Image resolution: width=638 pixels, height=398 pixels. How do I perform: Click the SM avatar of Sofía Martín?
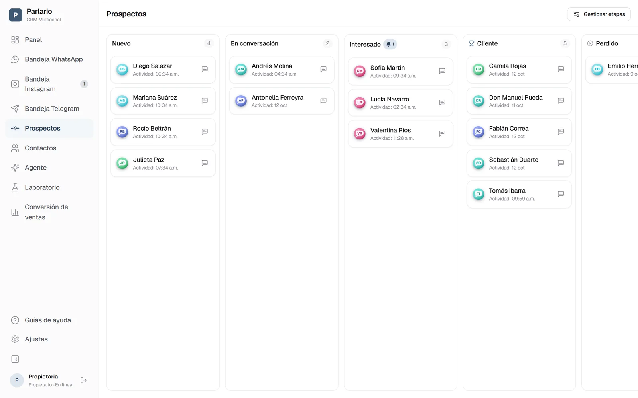point(360,71)
